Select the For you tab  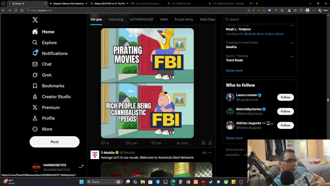coord(96,19)
